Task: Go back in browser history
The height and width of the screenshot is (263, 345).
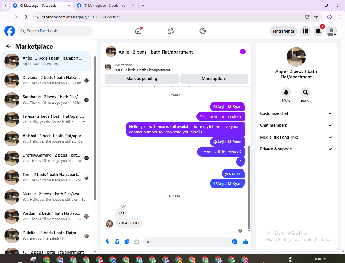Action: (6, 17)
